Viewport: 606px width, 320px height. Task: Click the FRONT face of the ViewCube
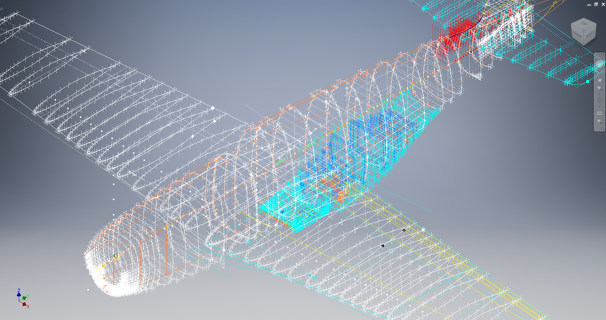[578, 35]
